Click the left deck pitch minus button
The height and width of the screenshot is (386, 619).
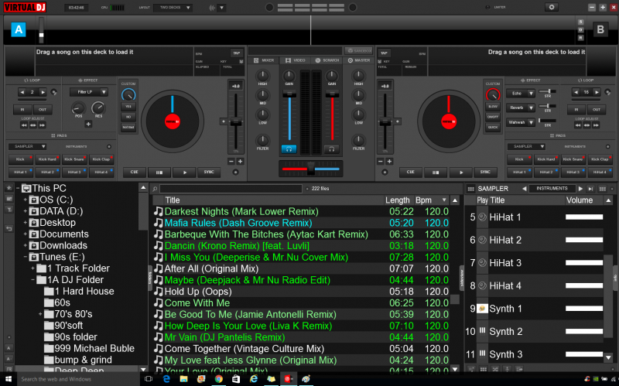pyautogui.click(x=231, y=161)
